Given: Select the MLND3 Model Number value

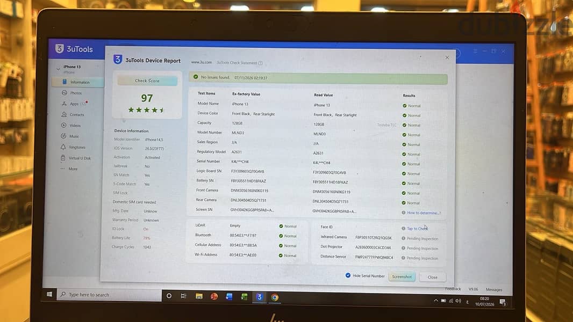Looking at the screenshot, I should (x=238, y=133).
